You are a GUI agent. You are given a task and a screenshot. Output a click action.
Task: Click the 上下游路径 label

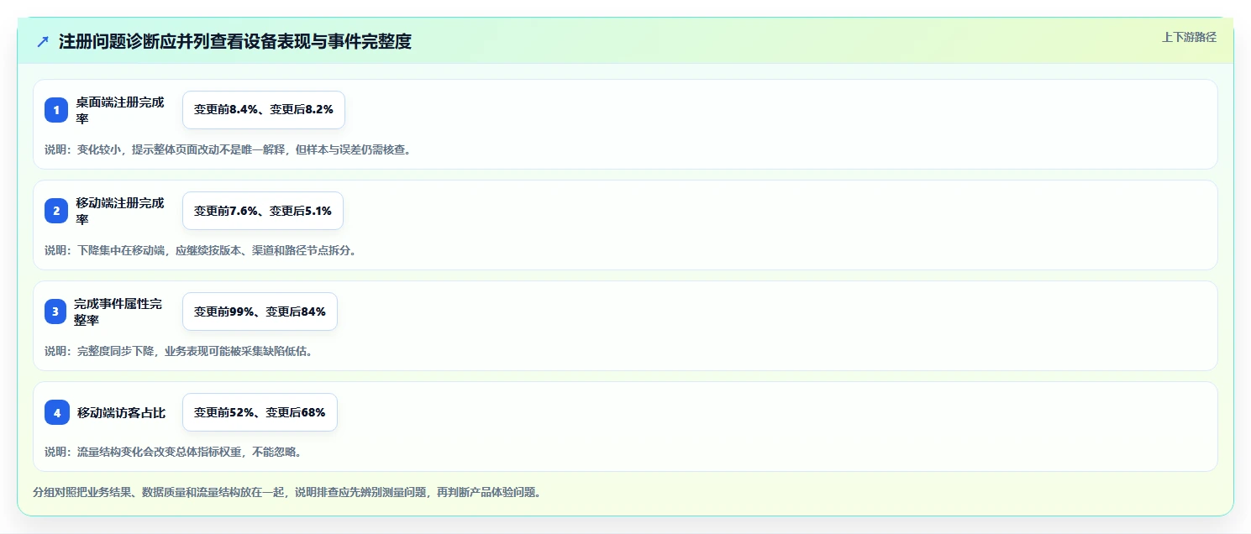pos(1189,37)
